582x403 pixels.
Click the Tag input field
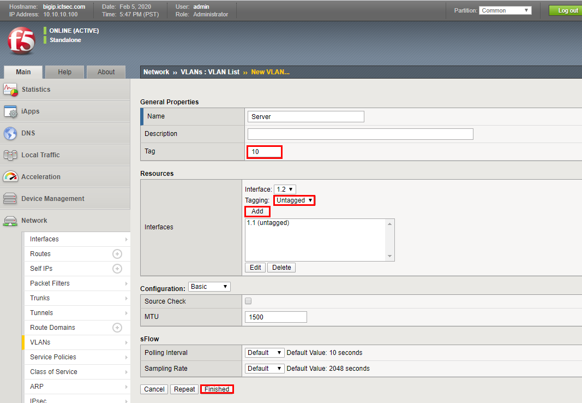[x=265, y=152]
